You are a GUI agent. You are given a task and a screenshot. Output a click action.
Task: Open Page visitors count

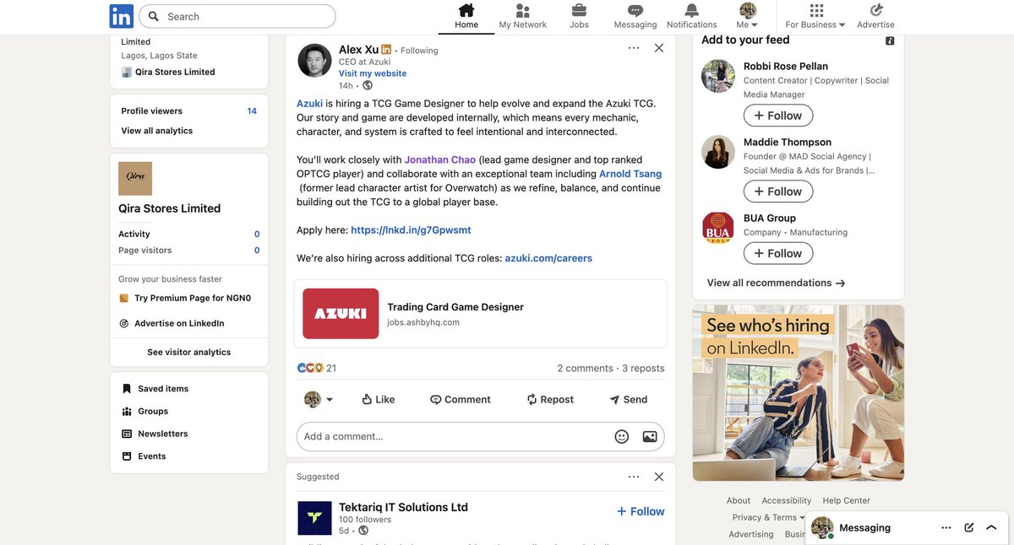pyautogui.click(x=188, y=251)
